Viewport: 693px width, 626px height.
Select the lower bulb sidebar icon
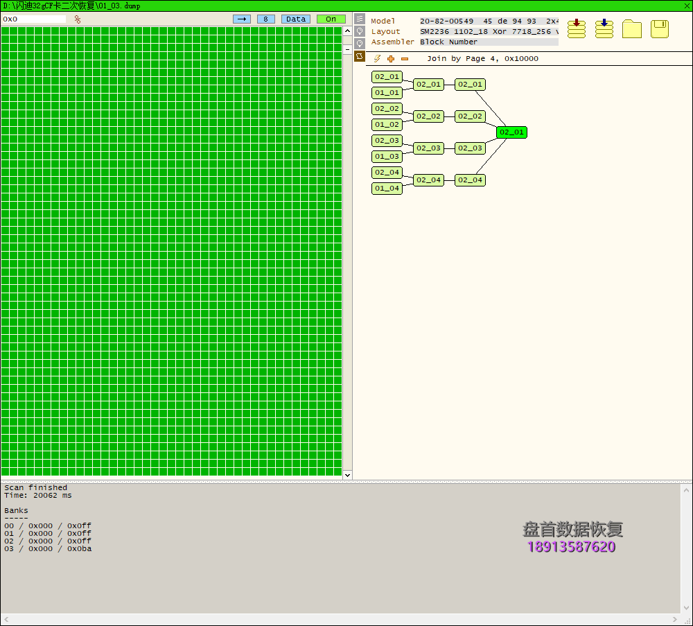[x=360, y=44]
